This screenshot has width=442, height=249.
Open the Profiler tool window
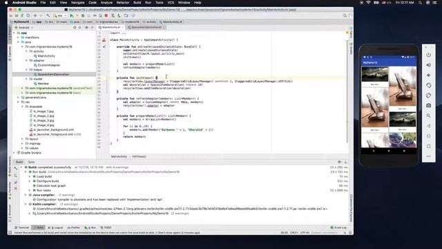coord(74,228)
